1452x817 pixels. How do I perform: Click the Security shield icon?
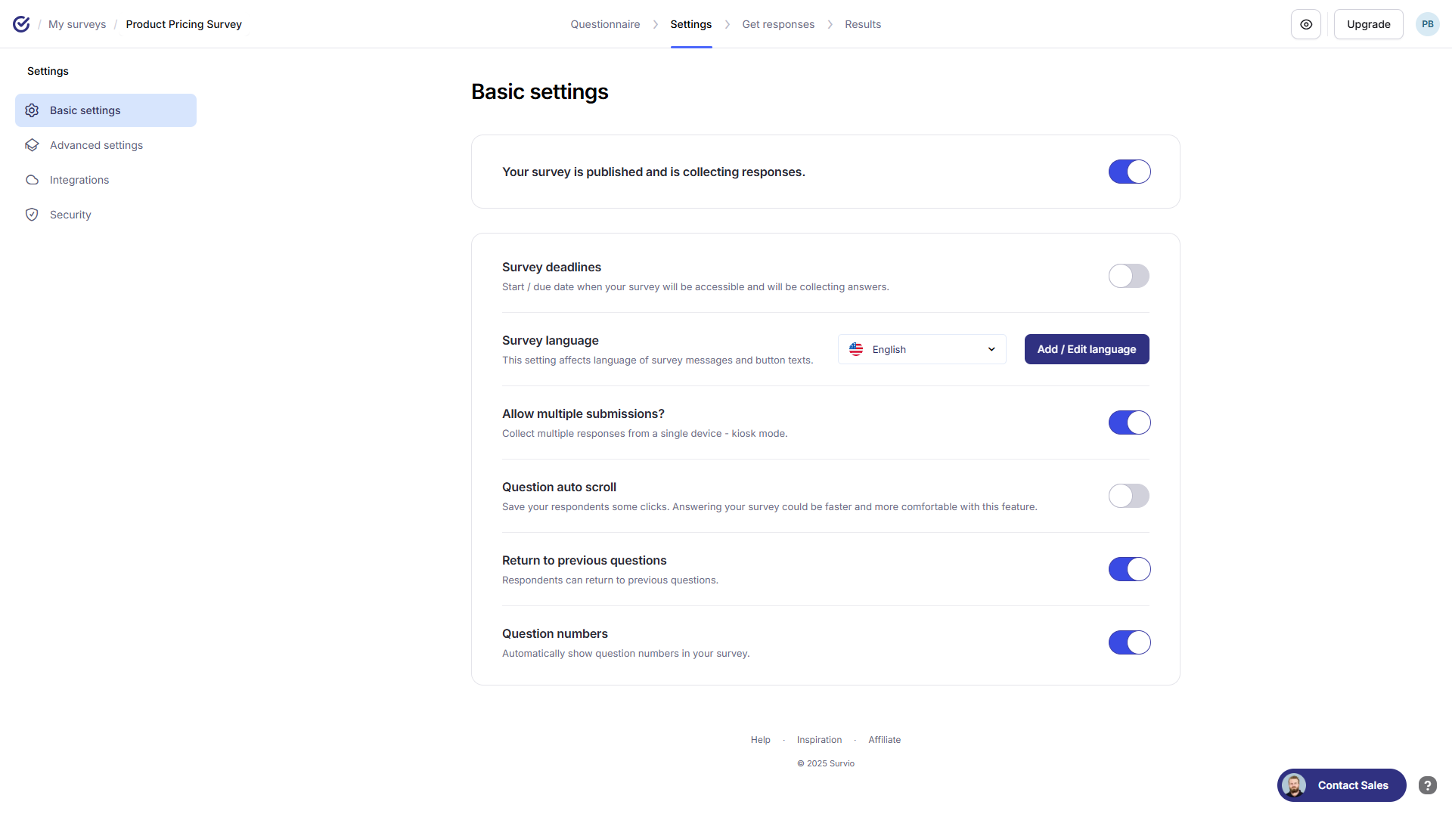click(32, 215)
